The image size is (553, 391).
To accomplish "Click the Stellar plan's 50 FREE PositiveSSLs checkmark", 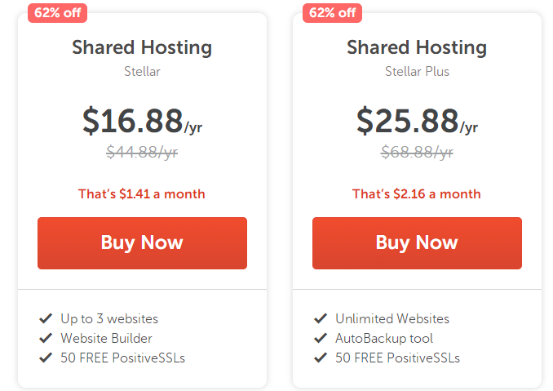I will [46, 358].
